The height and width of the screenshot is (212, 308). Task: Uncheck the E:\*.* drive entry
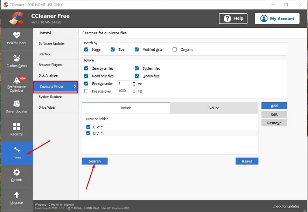(88, 133)
